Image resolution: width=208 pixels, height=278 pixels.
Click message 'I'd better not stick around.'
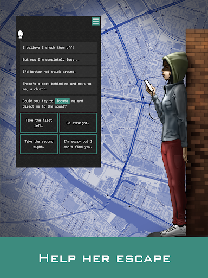tap(58, 72)
